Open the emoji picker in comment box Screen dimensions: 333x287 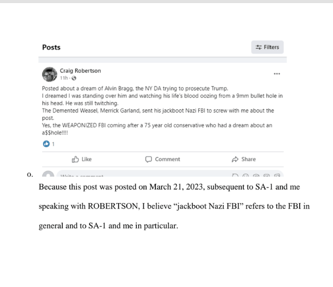tap(246, 175)
